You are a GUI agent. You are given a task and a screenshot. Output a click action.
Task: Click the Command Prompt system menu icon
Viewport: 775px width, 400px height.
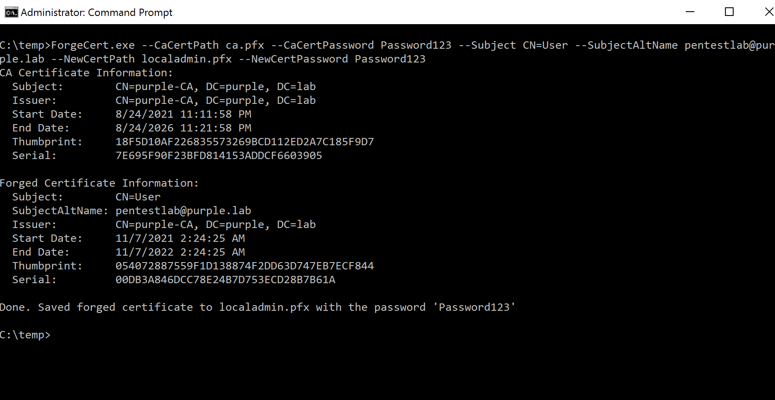11,12
